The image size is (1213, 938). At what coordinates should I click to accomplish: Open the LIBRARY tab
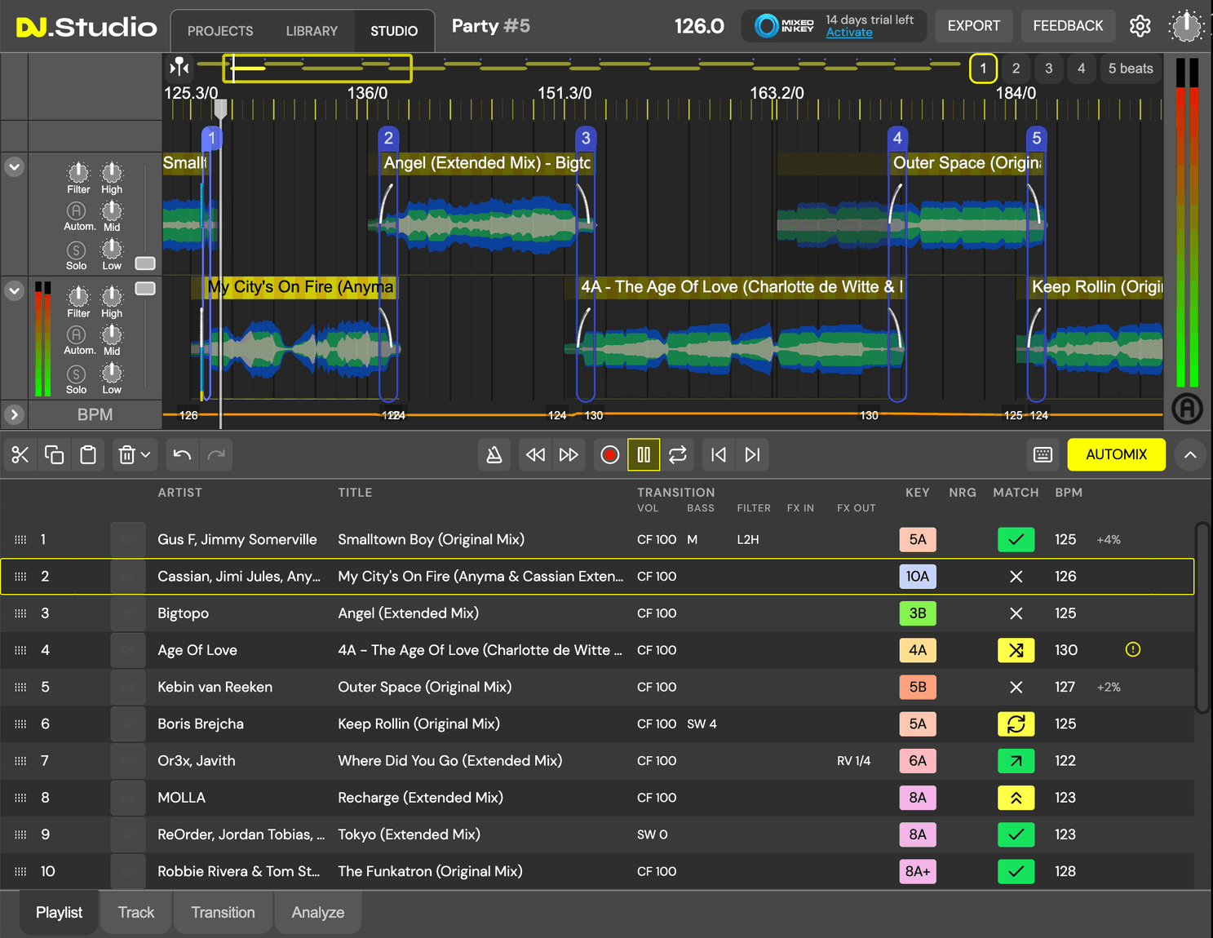[x=312, y=31]
